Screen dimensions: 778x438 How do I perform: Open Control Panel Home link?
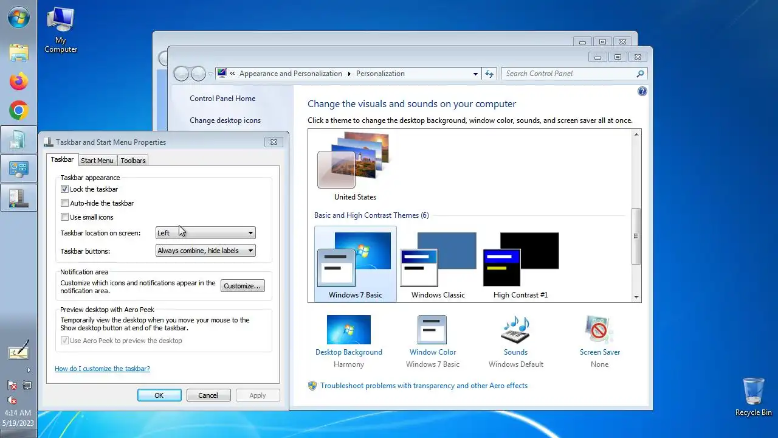[x=222, y=99]
